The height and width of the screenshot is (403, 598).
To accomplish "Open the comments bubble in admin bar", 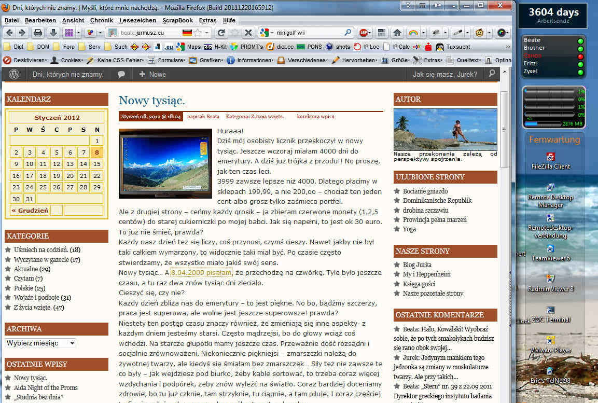I will click(x=121, y=74).
